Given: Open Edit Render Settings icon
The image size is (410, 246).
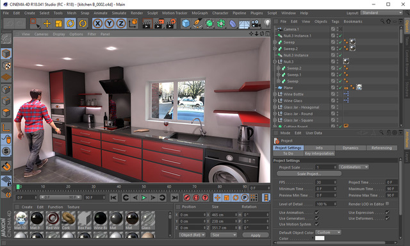Looking at the screenshot, I should click(x=171, y=24).
